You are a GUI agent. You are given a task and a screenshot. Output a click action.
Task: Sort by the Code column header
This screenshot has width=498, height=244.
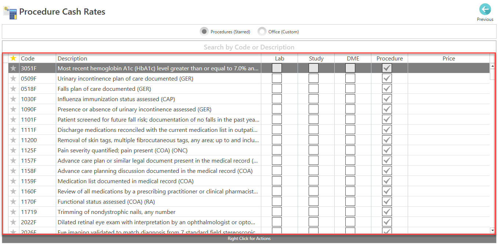click(37, 58)
